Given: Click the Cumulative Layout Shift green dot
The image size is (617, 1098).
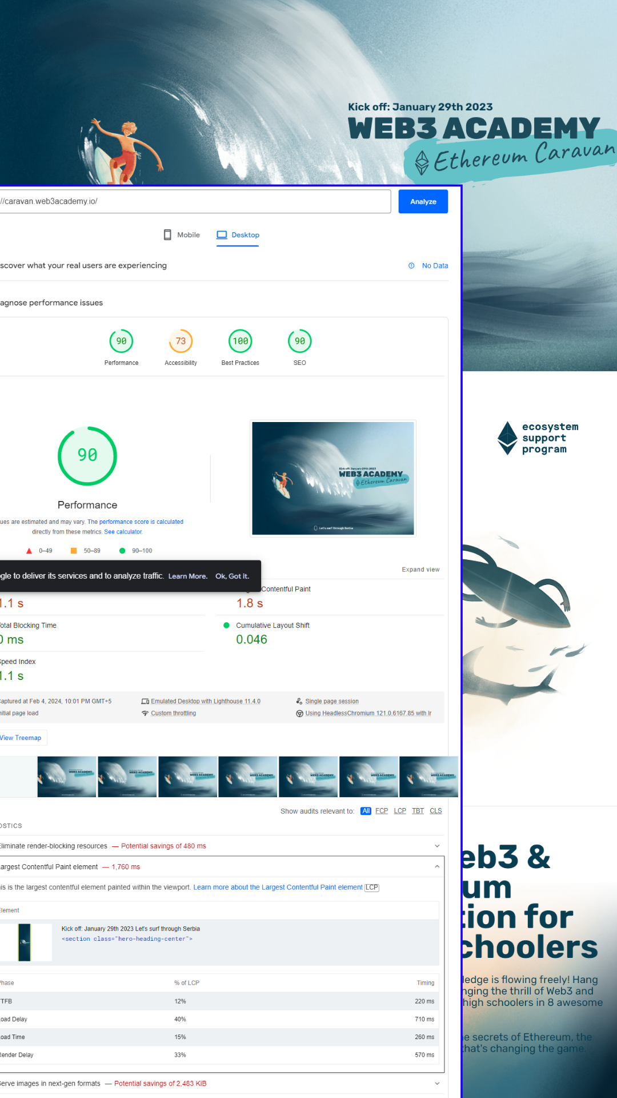Looking at the screenshot, I should (x=226, y=625).
